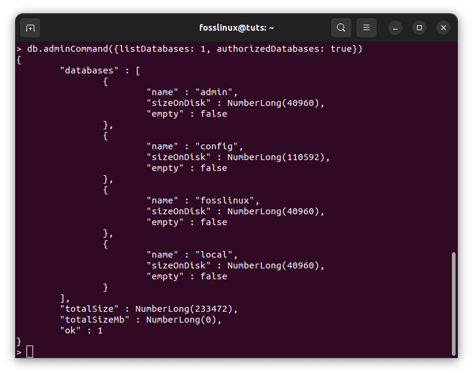Click the terminal vertical scrollbar
Screen dimensions: 473x375
point(453,304)
